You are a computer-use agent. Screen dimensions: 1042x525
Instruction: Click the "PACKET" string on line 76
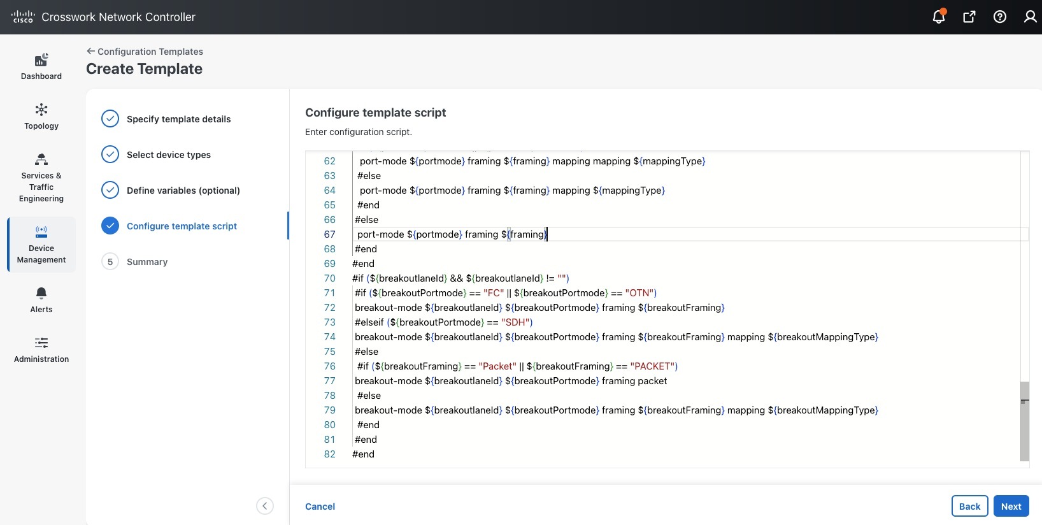(x=652, y=366)
